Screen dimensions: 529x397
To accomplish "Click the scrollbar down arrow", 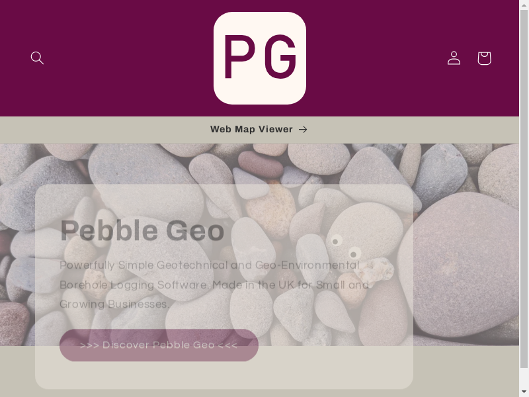I will click(x=524, y=392).
